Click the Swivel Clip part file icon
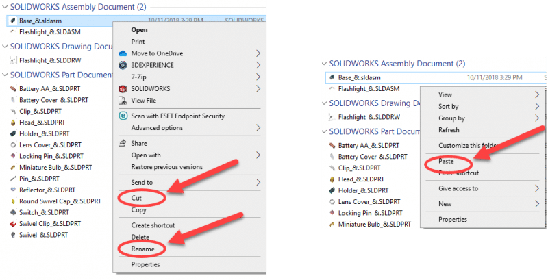 pos(13,223)
